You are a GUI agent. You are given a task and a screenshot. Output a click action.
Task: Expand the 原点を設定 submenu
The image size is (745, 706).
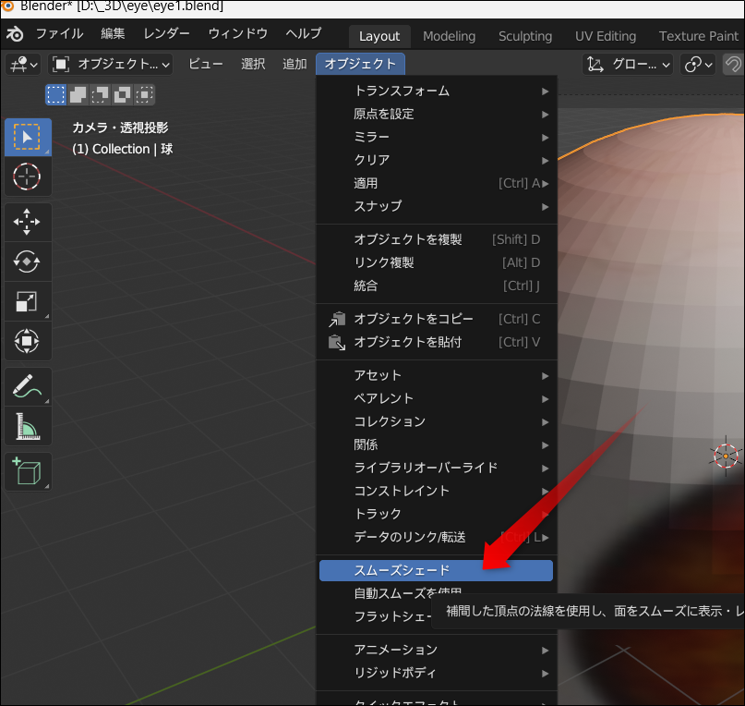pos(436,115)
